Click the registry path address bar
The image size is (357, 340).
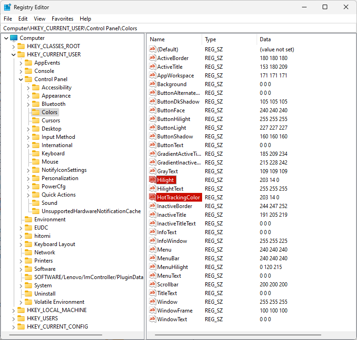tap(178, 28)
